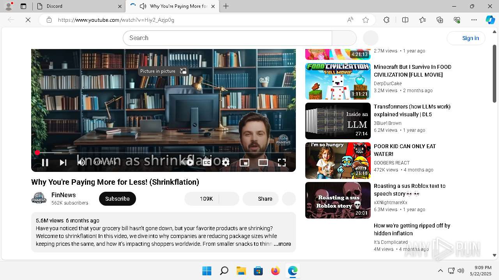The height and width of the screenshot is (280, 499).
Task: Open Transformers (how LLMs work) video title
Action: [x=412, y=110]
